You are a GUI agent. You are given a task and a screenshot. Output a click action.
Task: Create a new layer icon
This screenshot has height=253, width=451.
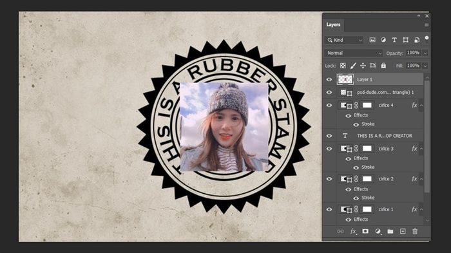pos(403,231)
